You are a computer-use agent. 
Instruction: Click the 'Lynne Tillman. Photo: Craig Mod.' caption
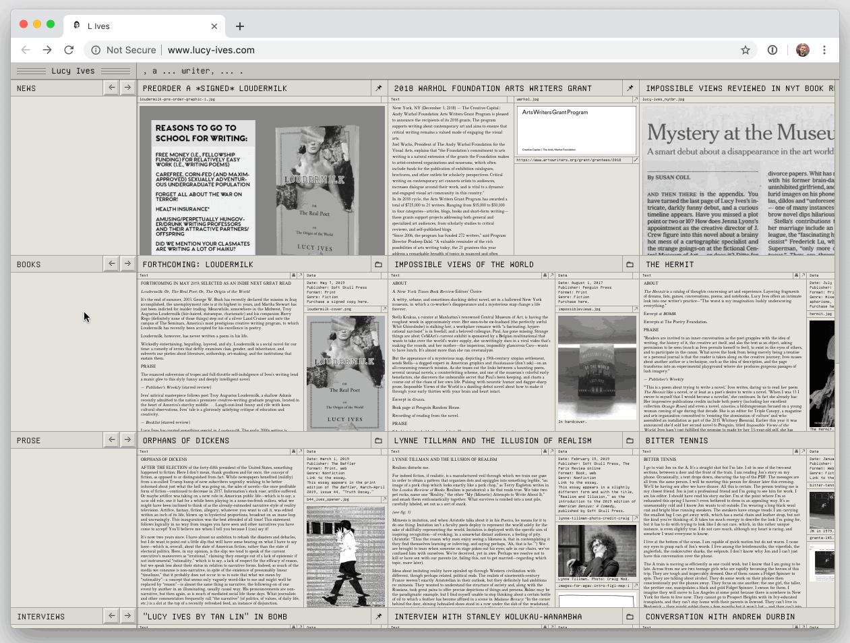[x=593, y=579]
